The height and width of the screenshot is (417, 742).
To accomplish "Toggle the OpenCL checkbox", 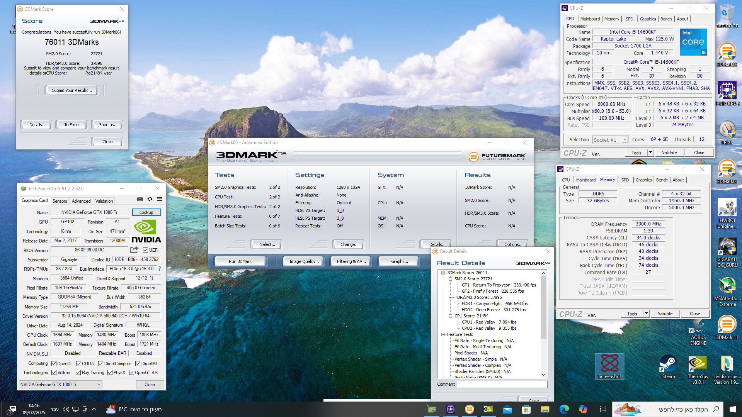I will [54, 364].
